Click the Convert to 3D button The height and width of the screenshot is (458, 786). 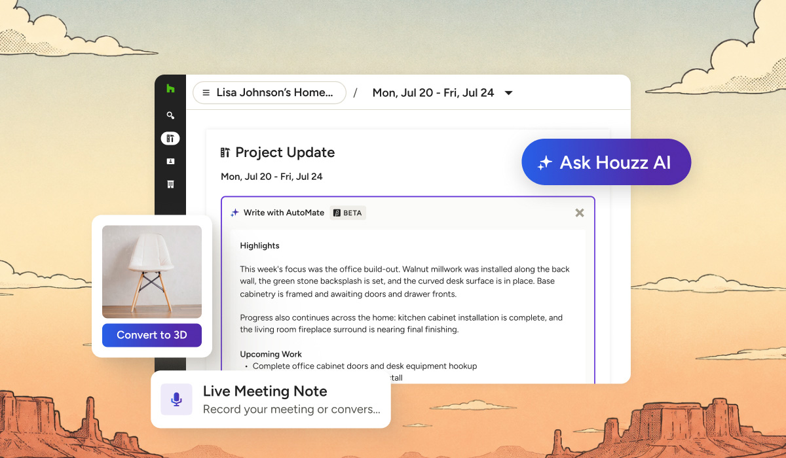(152, 335)
